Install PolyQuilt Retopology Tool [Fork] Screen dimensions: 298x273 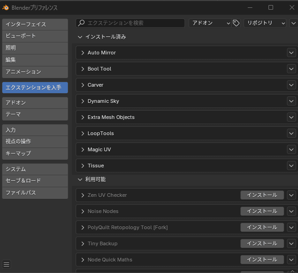pyautogui.click(x=262, y=227)
